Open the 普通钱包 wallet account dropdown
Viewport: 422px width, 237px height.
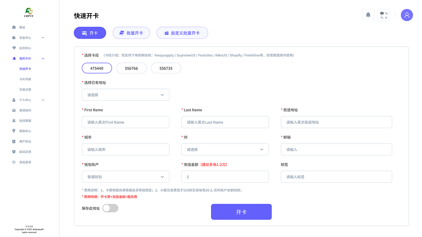point(125,176)
